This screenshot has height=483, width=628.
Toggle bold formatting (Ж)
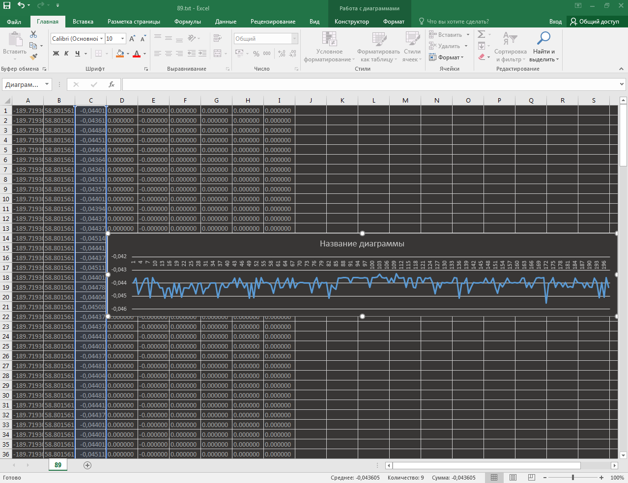point(56,54)
